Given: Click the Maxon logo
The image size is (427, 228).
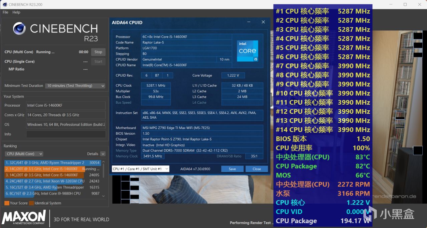Looking at the screenshot, I should [x=24, y=217].
